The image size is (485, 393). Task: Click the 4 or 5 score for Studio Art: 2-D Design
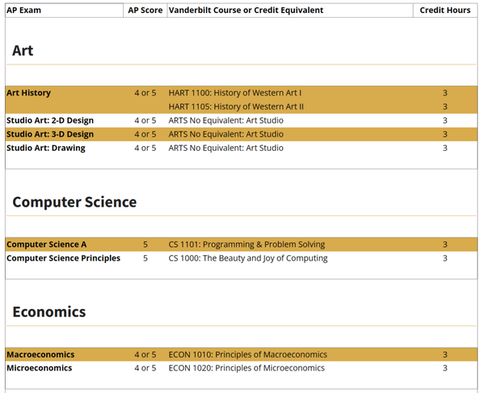click(x=145, y=120)
